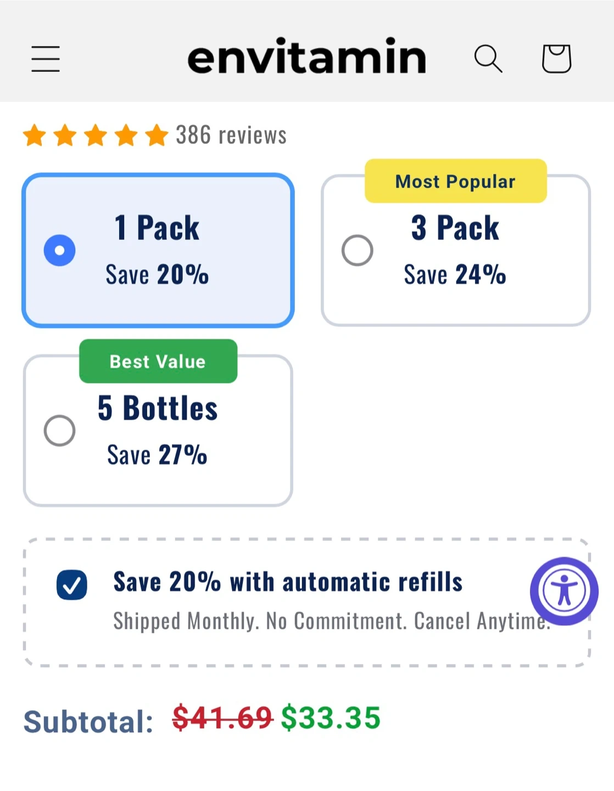Click the Most Popular yellow badge
The height and width of the screenshot is (791, 614).
pos(455,181)
